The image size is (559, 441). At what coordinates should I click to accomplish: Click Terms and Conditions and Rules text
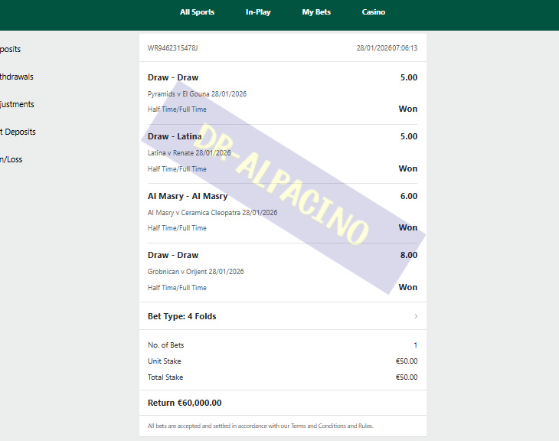[332, 426]
